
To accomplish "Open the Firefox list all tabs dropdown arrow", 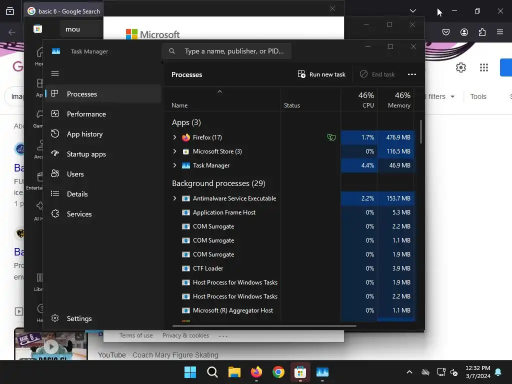I will click(x=413, y=11).
